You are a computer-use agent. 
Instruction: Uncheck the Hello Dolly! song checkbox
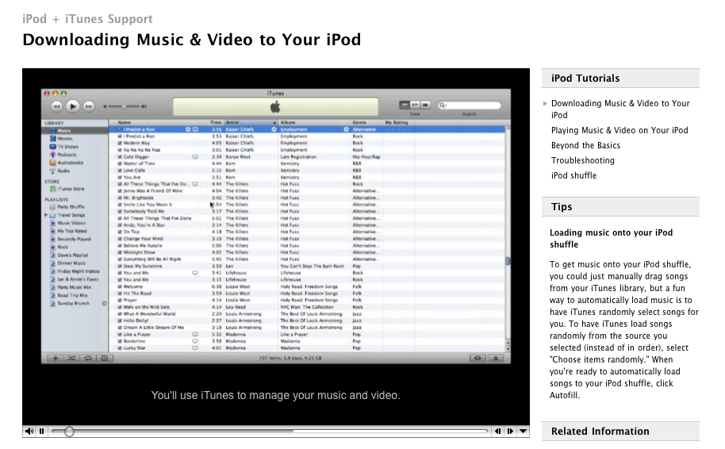click(x=120, y=321)
